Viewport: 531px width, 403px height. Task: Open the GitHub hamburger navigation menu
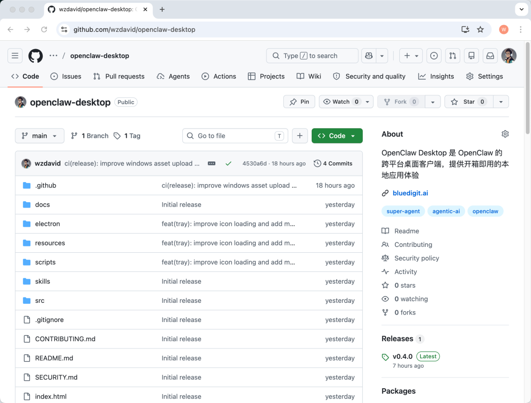[15, 56]
